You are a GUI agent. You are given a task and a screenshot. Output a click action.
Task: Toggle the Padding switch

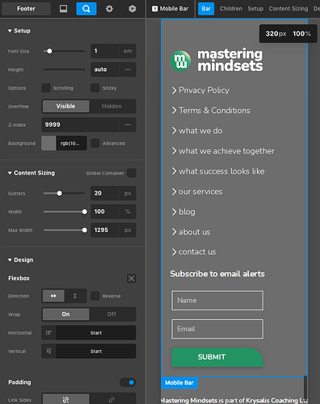pos(128,382)
